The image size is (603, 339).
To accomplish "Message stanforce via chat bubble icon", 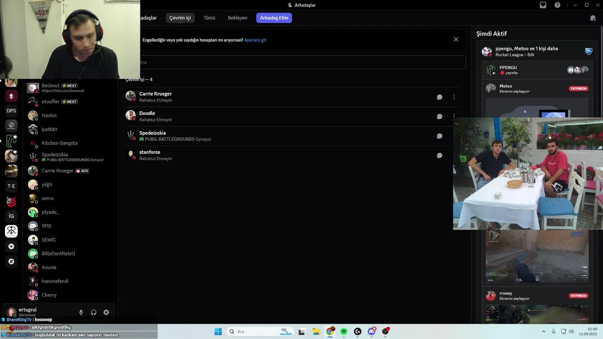I will point(440,155).
